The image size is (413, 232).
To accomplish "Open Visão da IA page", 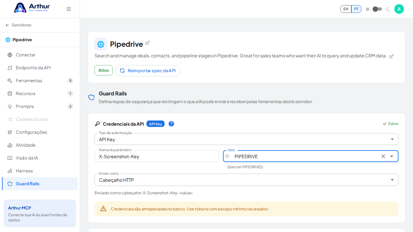I will 40,158.
